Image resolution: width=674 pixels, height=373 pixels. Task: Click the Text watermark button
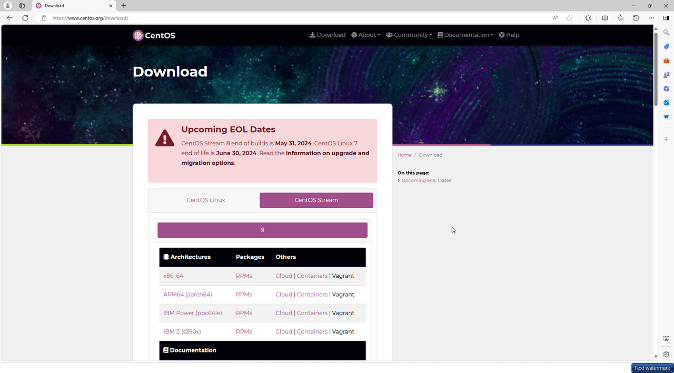(x=652, y=368)
